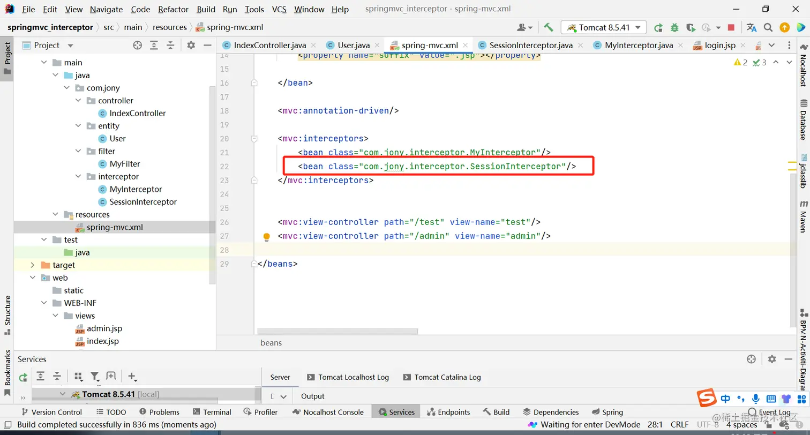Expand all in Services toolbar
This screenshot has height=435, width=810.
coord(41,376)
